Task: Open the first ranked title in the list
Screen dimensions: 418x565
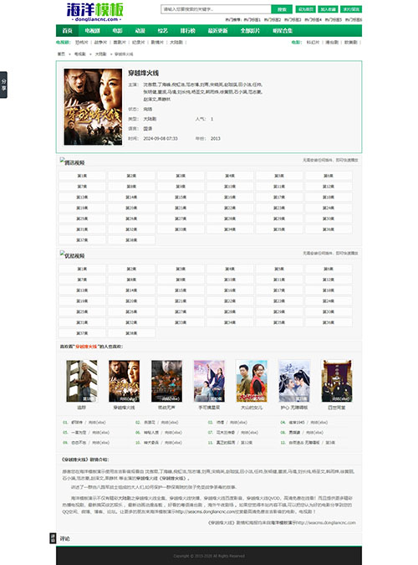Action: click(x=77, y=423)
